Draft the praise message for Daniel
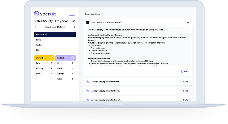228x124 pixels. (x=185, y=100)
